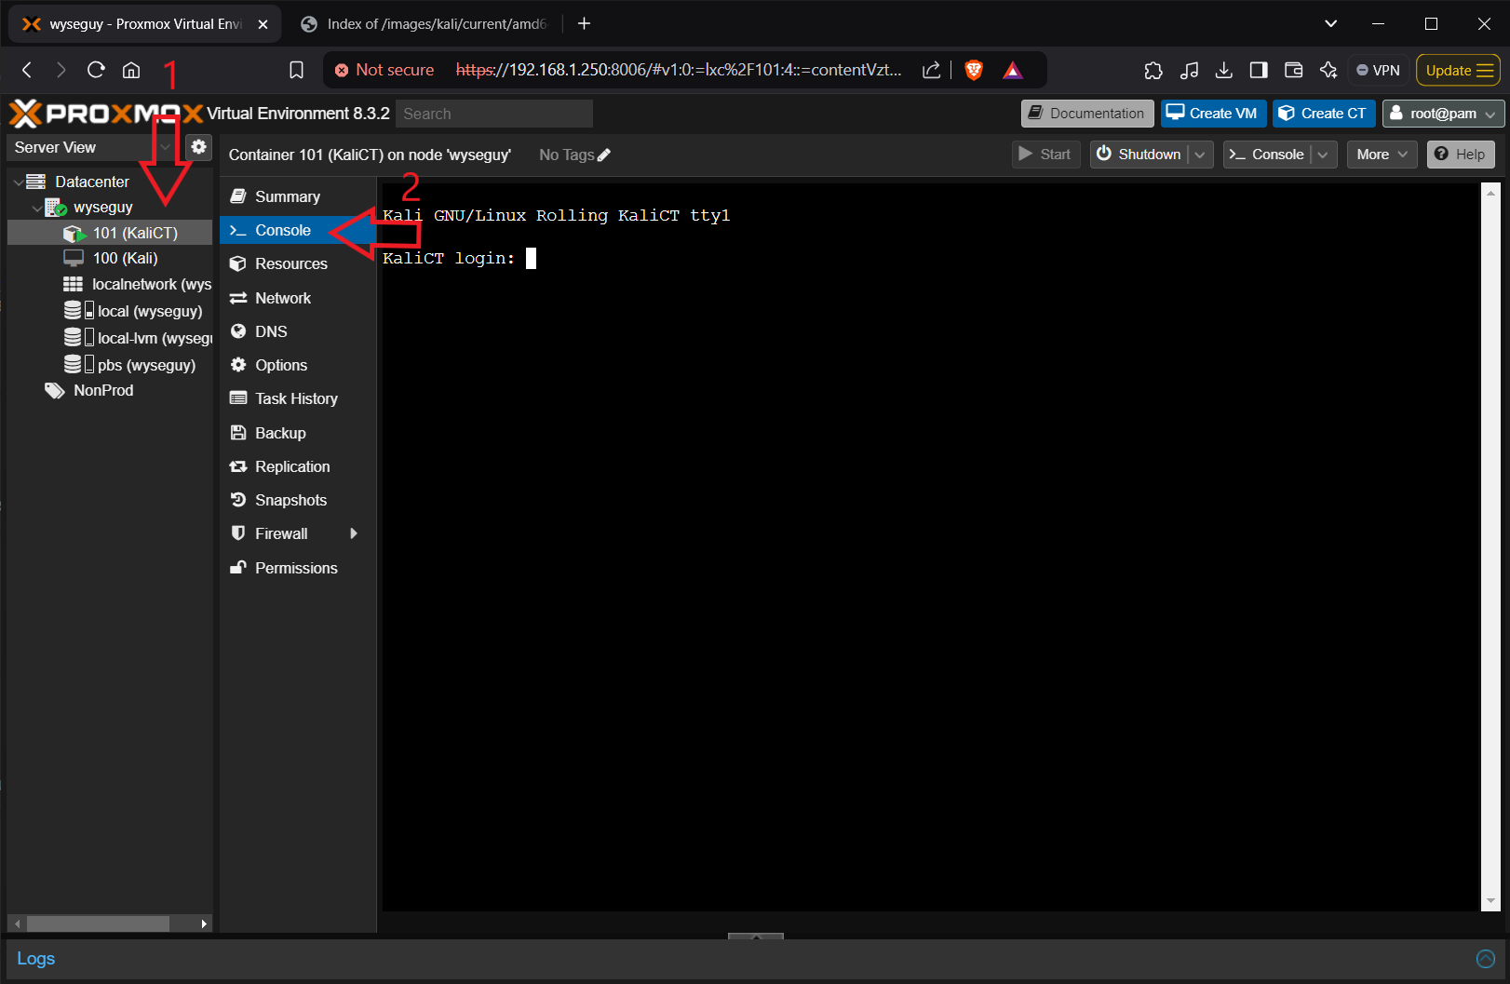Open the media playlist icon
1510x984 pixels.
[x=1189, y=70]
